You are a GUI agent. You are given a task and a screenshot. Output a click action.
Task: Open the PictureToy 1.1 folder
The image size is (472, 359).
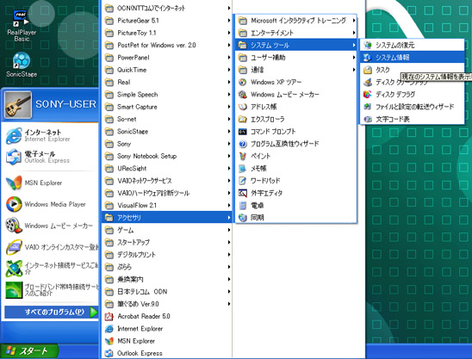[166, 33]
